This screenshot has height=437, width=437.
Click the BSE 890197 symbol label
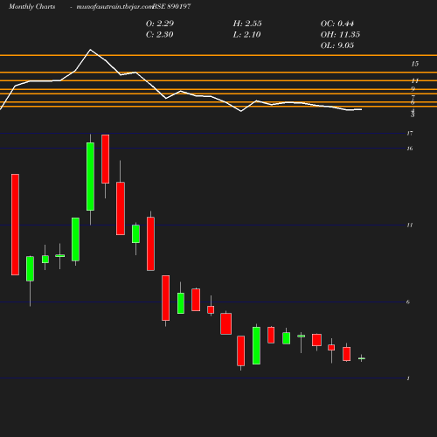pos(171,6)
